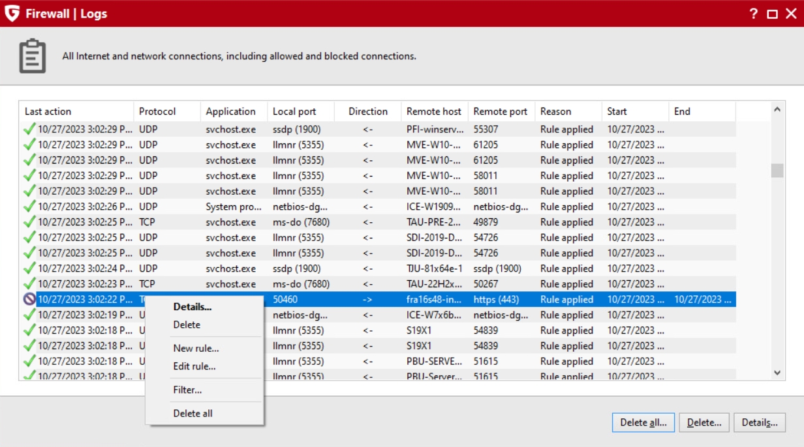This screenshot has height=447, width=804.
Task: Click the Delete... button at the bottom
Action: (x=704, y=422)
